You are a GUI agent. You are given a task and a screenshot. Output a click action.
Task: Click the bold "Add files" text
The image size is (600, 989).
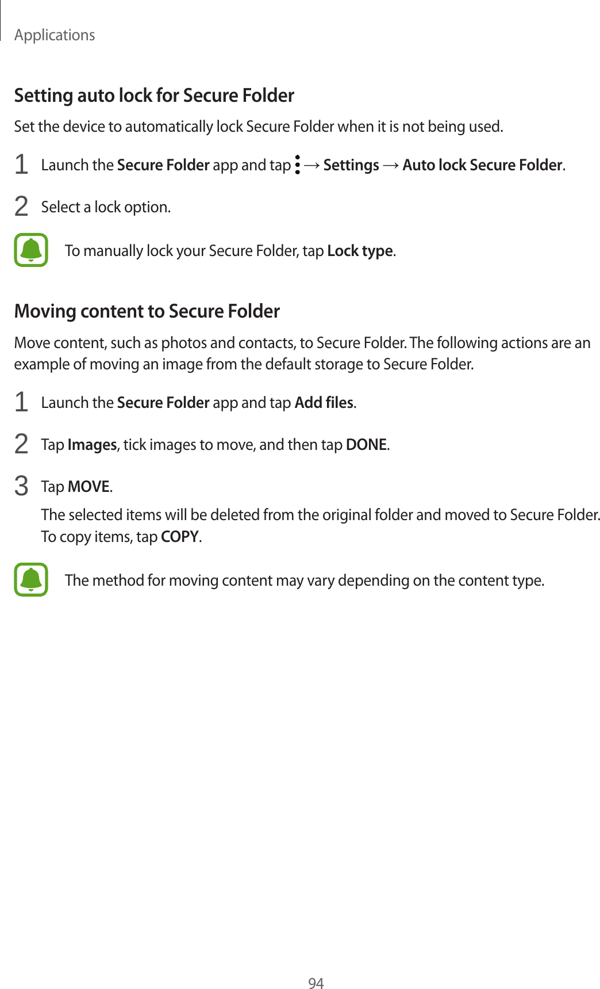pyautogui.click(x=324, y=403)
